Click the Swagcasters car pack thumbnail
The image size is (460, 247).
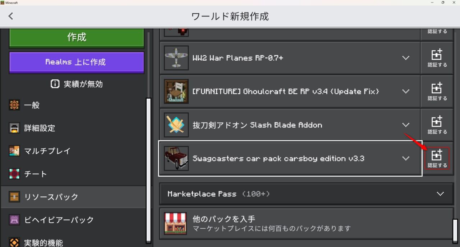[x=176, y=158]
